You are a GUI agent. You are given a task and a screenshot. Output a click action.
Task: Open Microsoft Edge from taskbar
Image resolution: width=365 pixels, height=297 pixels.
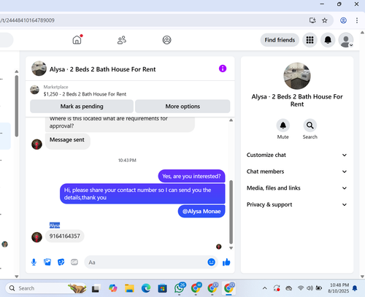tap(146, 288)
